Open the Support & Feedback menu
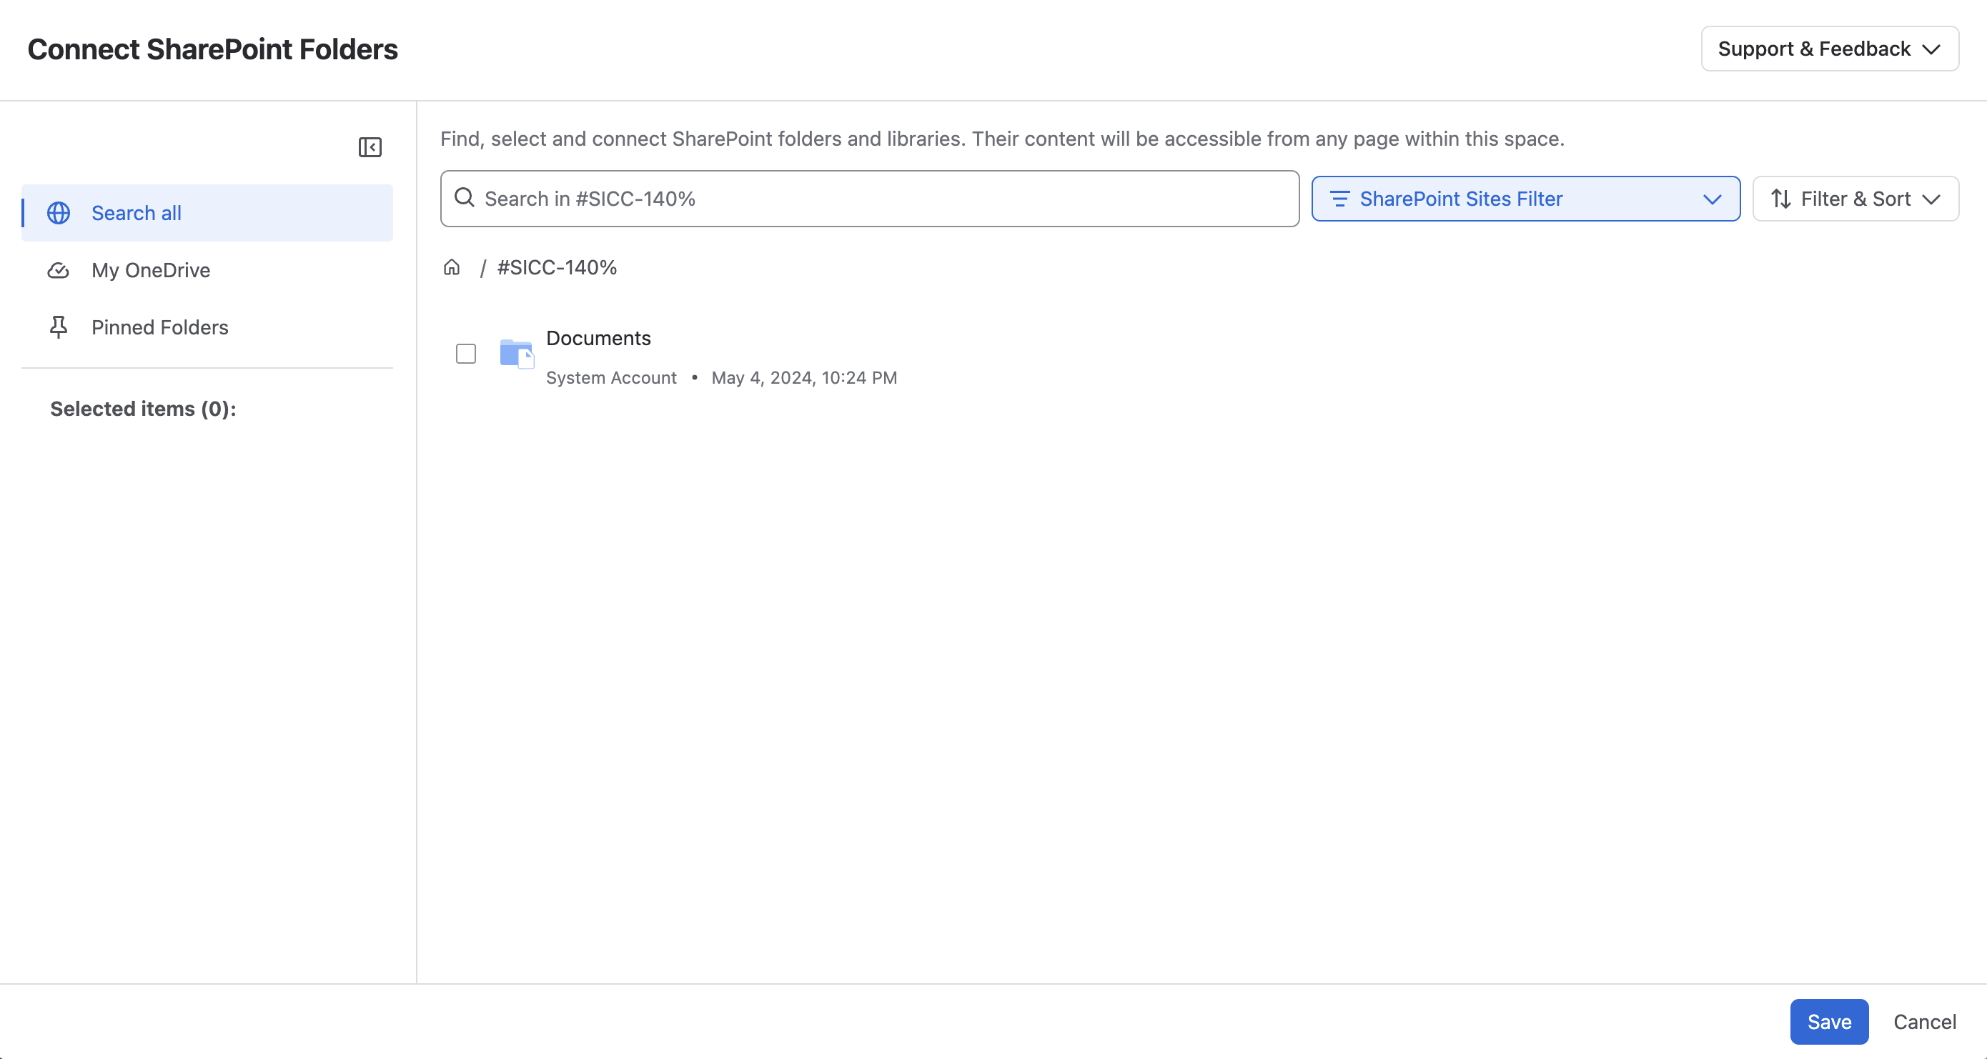This screenshot has height=1059, width=1987. (x=1830, y=49)
